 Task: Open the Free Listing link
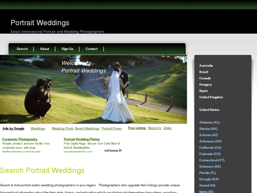tap(137, 128)
